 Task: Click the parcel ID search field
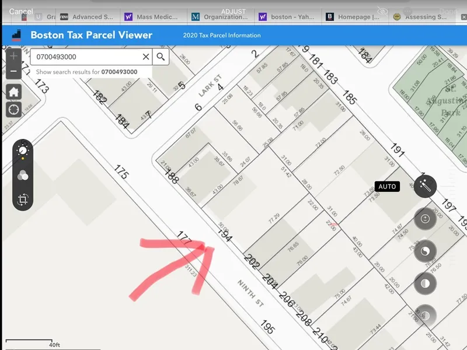pos(85,57)
